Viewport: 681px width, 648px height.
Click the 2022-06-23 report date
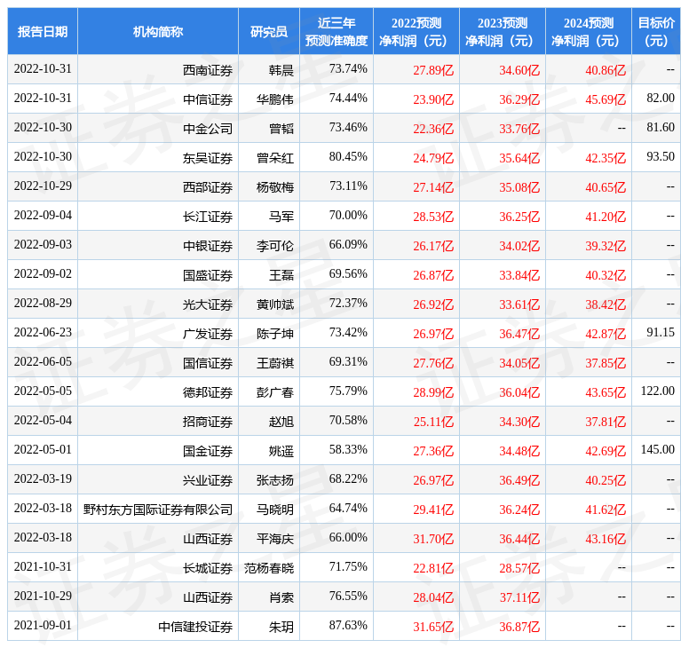[x=43, y=332]
